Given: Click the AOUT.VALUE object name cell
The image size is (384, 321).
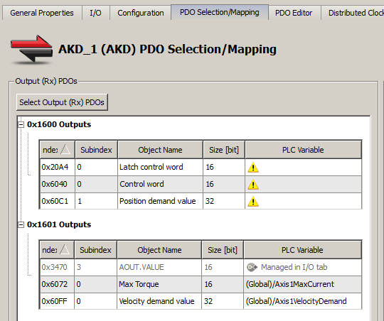Looking at the screenshot, I should coord(159,267).
